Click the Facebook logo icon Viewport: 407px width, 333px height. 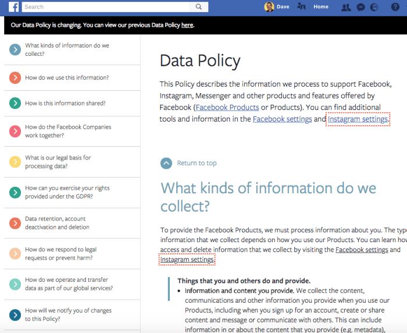[13, 7]
